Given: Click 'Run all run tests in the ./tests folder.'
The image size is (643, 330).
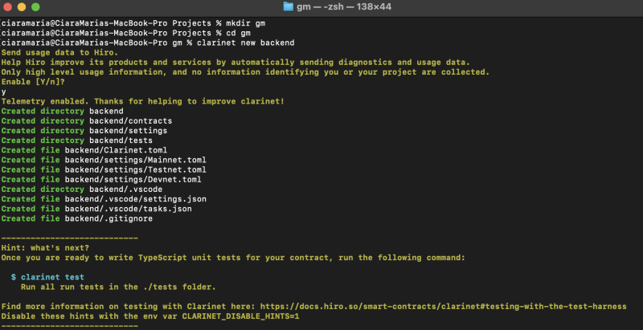Looking at the screenshot, I should (118, 287).
